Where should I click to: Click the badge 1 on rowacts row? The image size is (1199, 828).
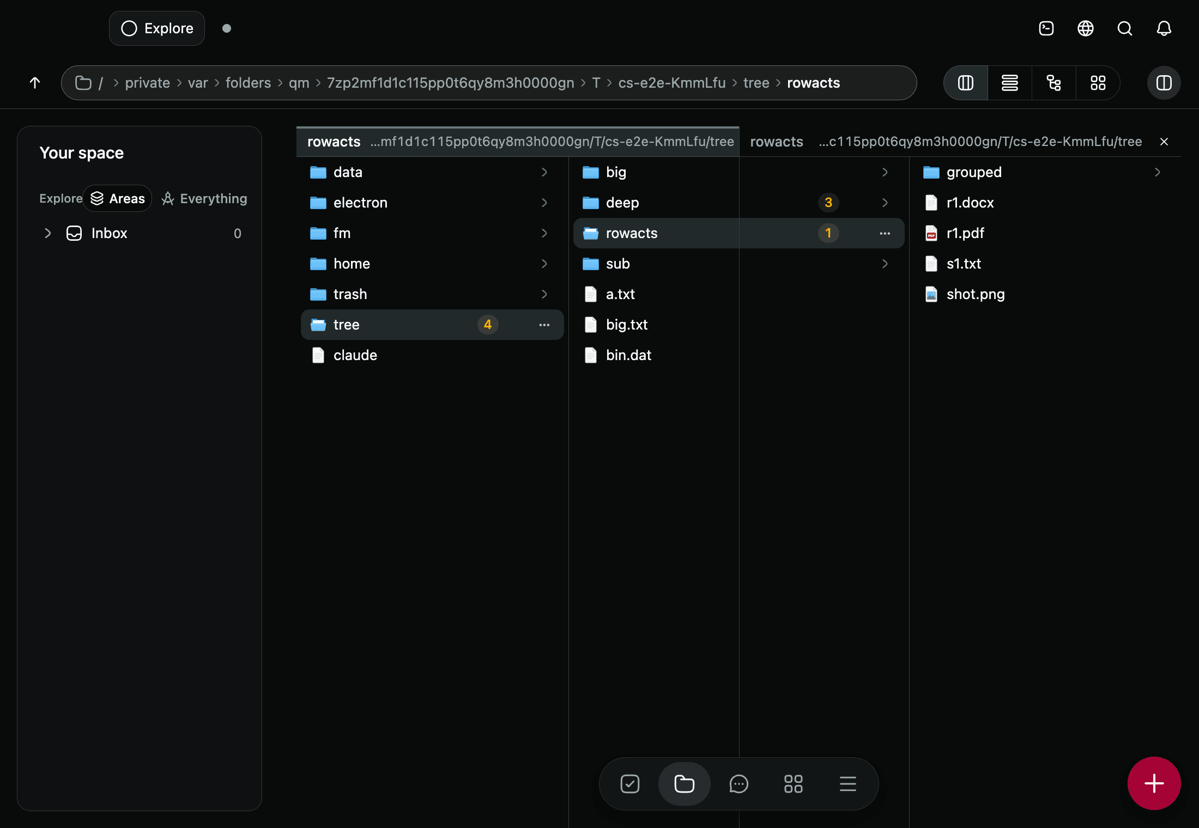click(828, 233)
